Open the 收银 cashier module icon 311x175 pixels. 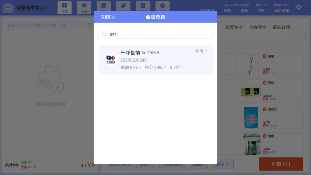(x=65, y=8)
